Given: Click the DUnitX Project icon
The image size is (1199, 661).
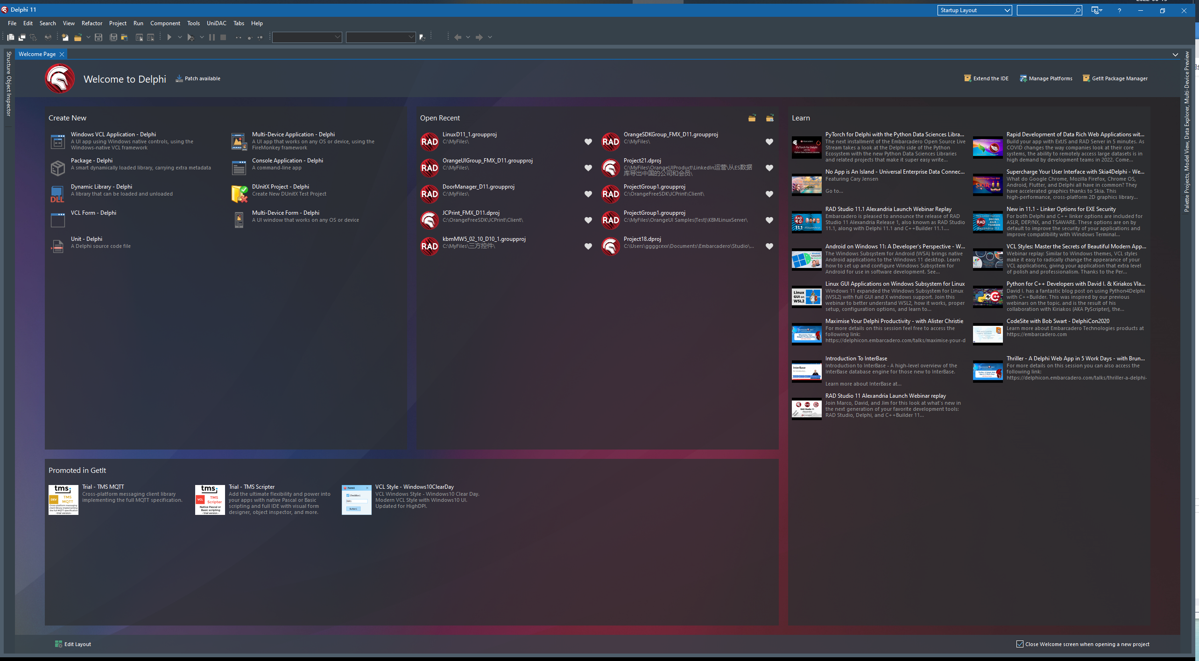Looking at the screenshot, I should pyautogui.click(x=239, y=194).
